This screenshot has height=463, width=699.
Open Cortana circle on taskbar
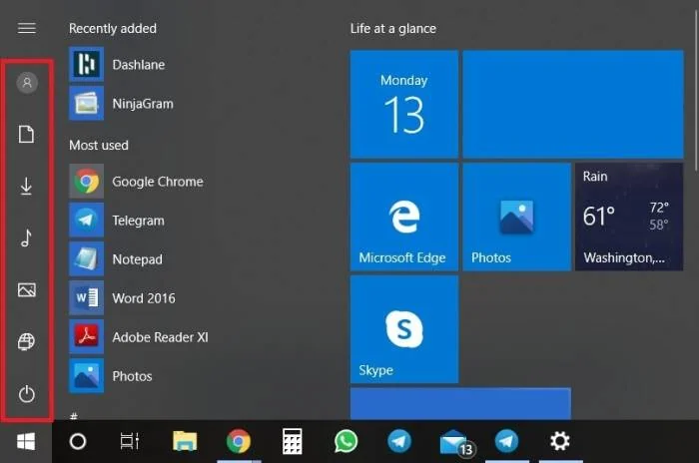pos(78,442)
